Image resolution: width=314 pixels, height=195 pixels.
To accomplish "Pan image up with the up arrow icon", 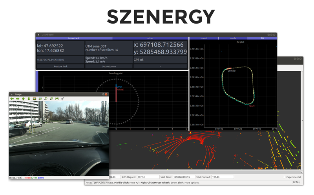I will click(x=23, y=99).
